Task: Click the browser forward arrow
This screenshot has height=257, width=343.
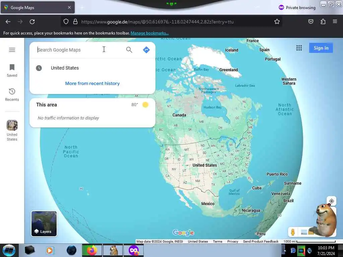Action: [20, 22]
